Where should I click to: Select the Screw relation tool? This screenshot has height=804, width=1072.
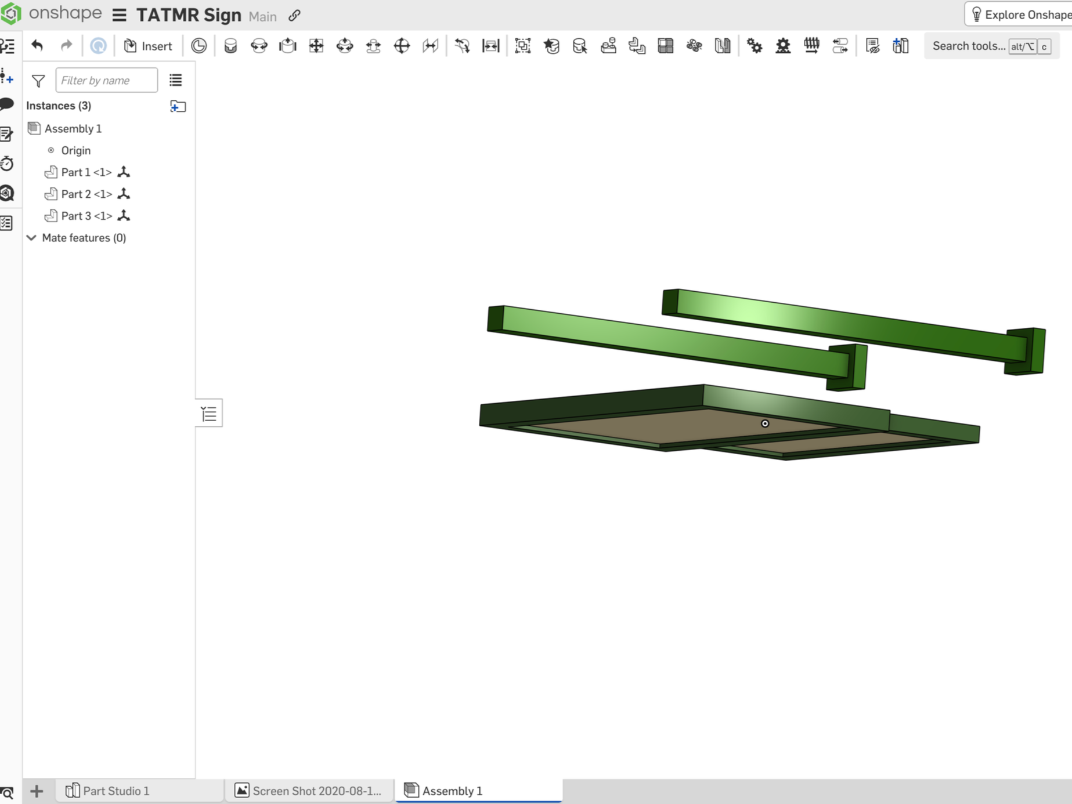[811, 45]
